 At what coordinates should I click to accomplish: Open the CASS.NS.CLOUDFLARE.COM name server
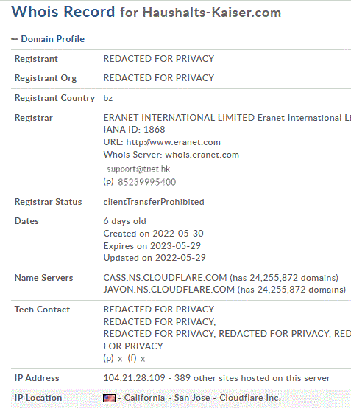[165, 278]
